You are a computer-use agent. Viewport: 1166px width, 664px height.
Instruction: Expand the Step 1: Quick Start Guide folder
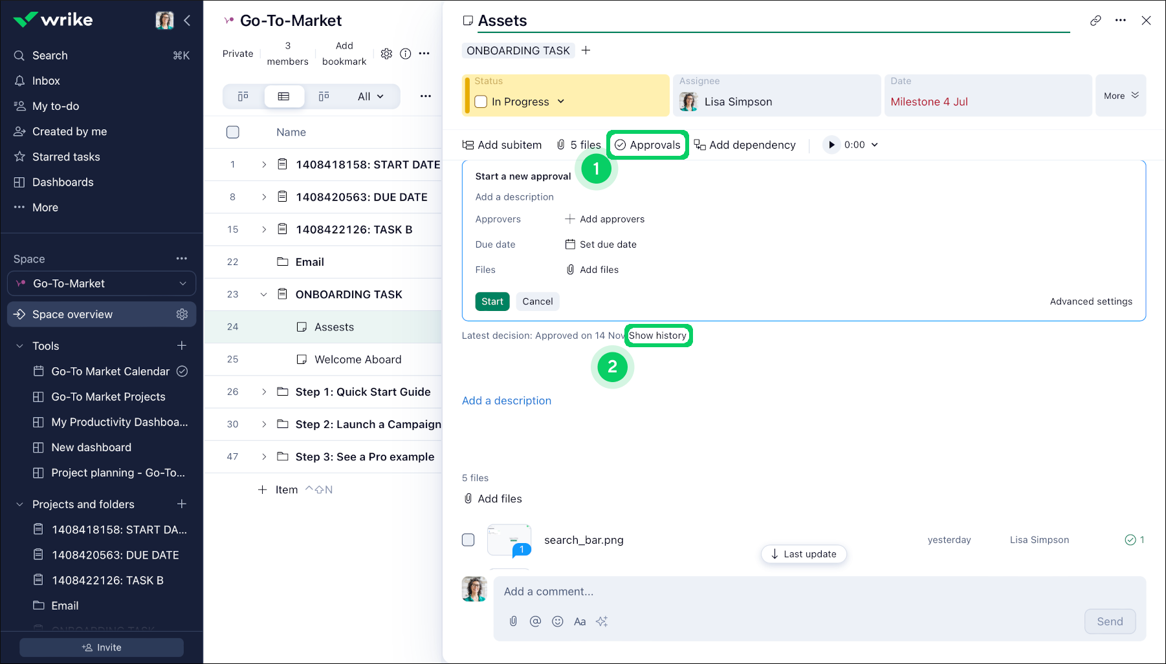click(x=263, y=392)
